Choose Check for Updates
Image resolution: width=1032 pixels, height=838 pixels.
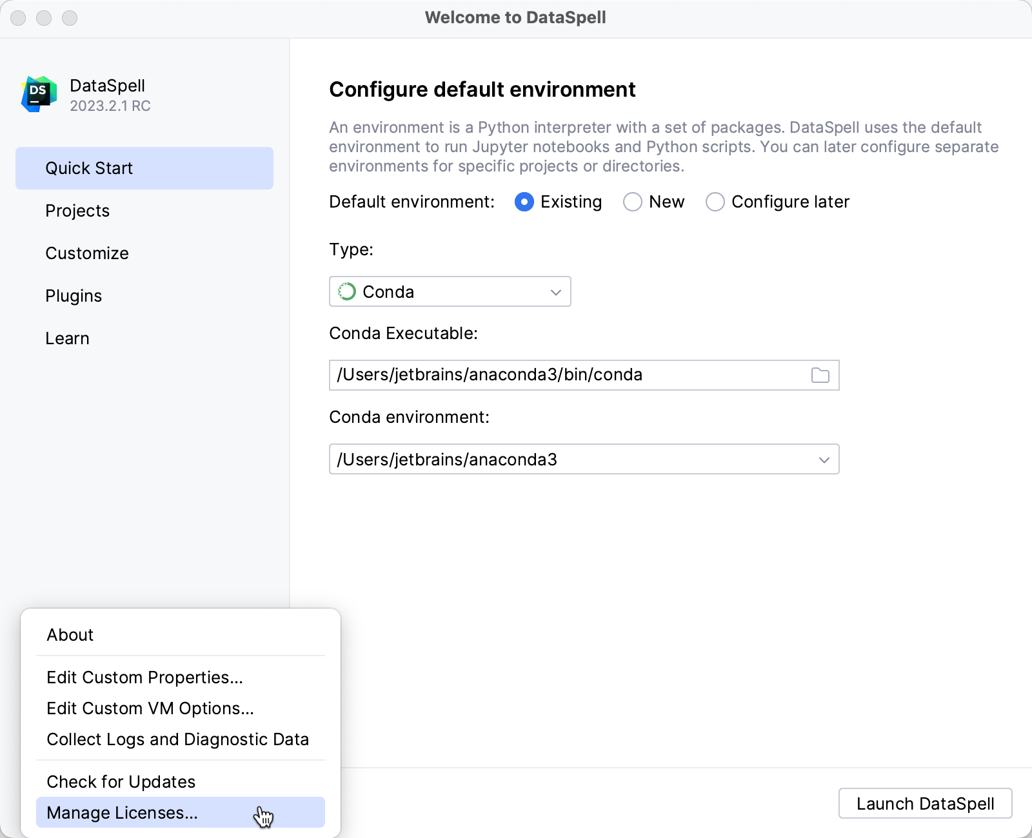pyautogui.click(x=120, y=781)
